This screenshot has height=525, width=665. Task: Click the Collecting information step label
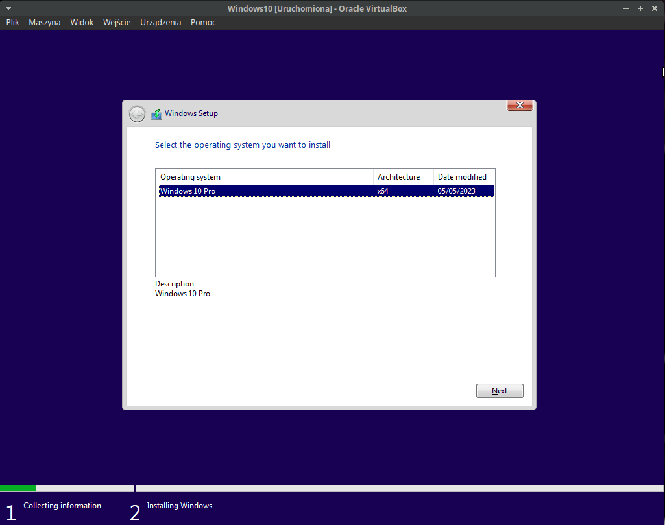(x=62, y=506)
